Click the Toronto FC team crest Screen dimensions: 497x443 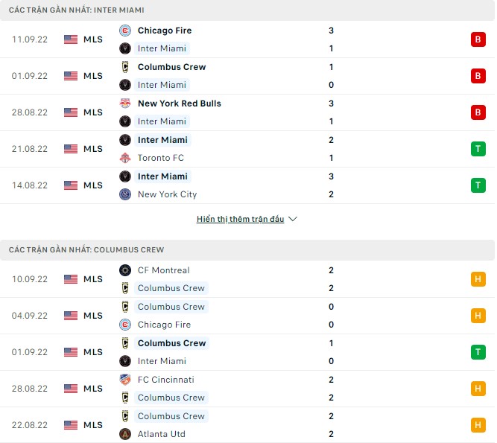point(125,158)
